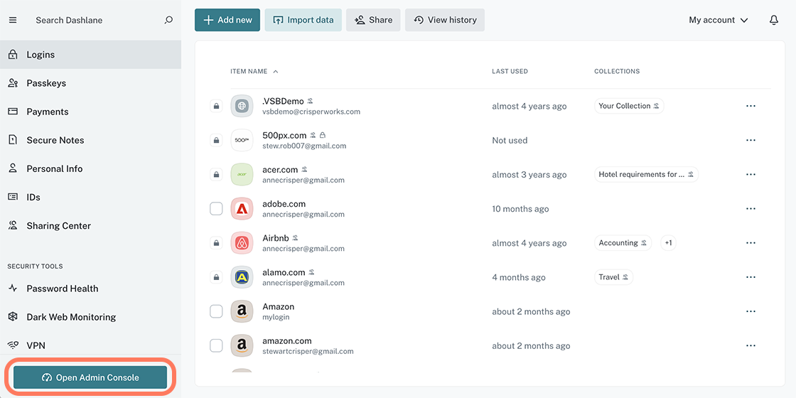Click the Airbnb logo icon

(x=242, y=243)
